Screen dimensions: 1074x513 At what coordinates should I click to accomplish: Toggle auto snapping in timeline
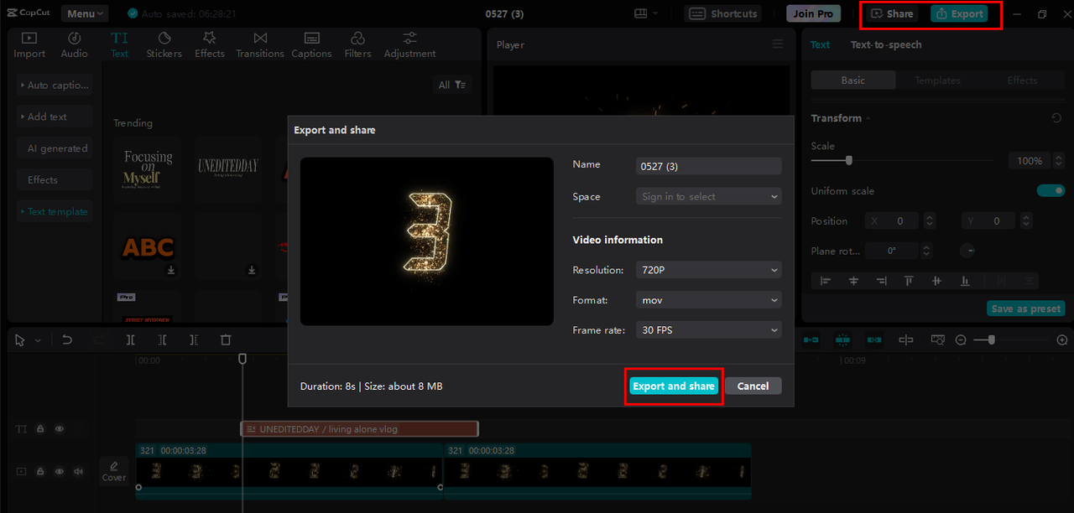coord(843,339)
